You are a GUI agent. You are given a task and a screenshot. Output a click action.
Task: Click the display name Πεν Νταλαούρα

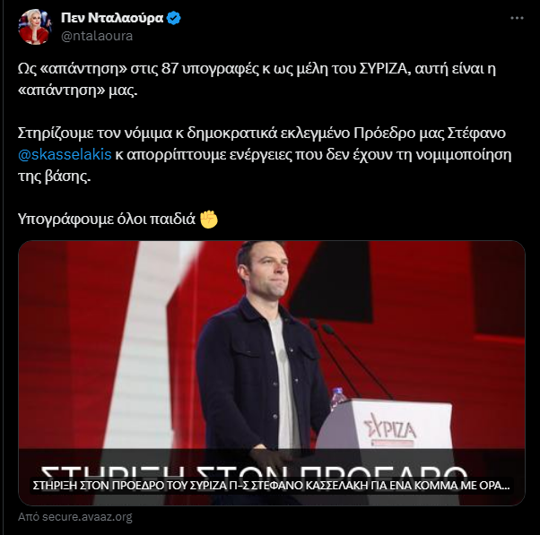112,18
